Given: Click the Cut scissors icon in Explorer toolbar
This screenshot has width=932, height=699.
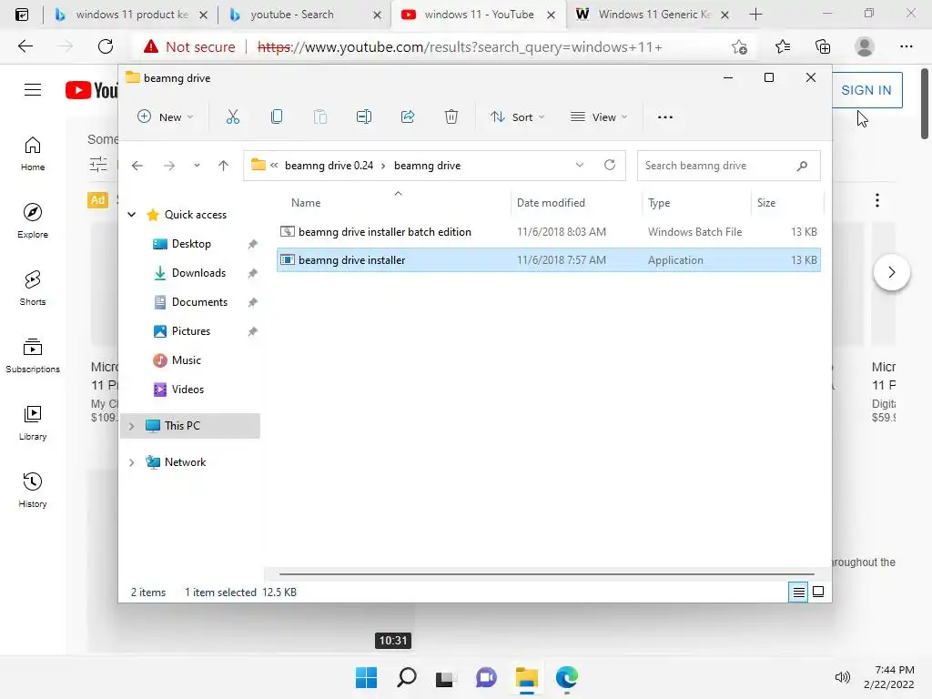Looking at the screenshot, I should (x=232, y=117).
